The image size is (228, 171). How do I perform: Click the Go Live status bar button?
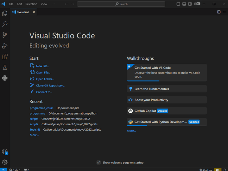pyautogui.click(x=206, y=170)
